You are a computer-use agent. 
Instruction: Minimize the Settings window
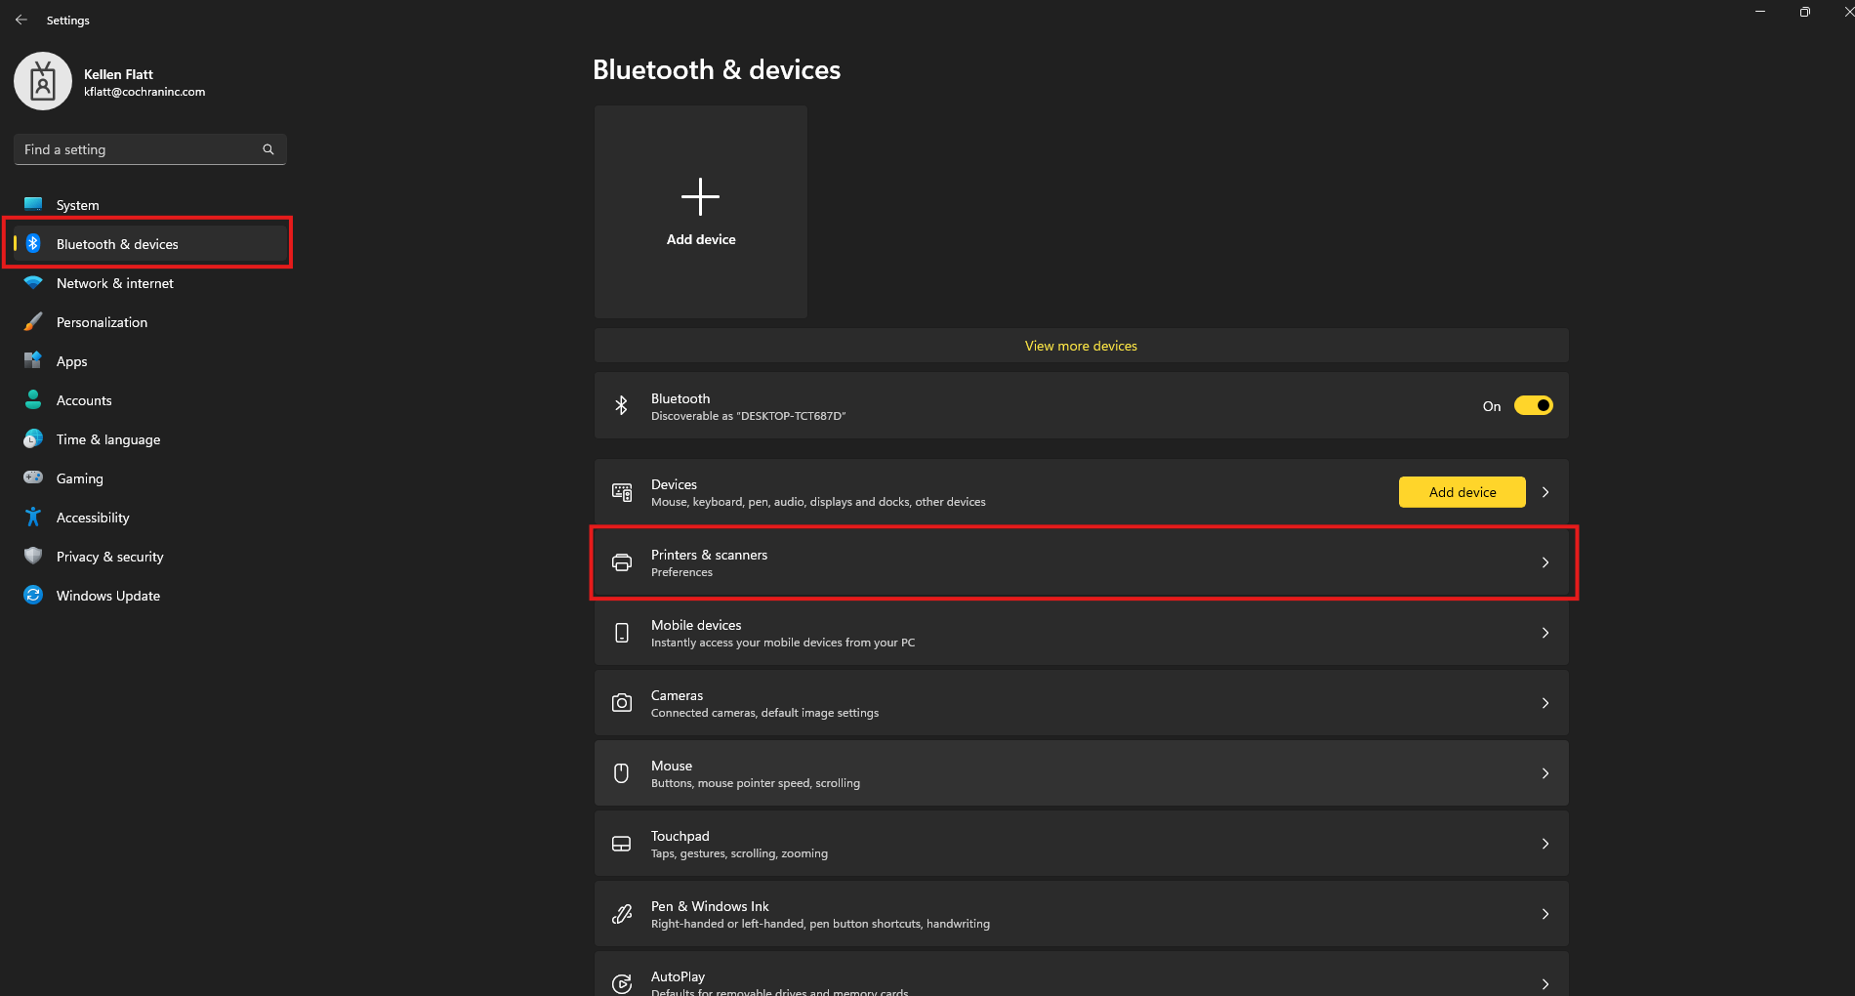click(x=1760, y=12)
